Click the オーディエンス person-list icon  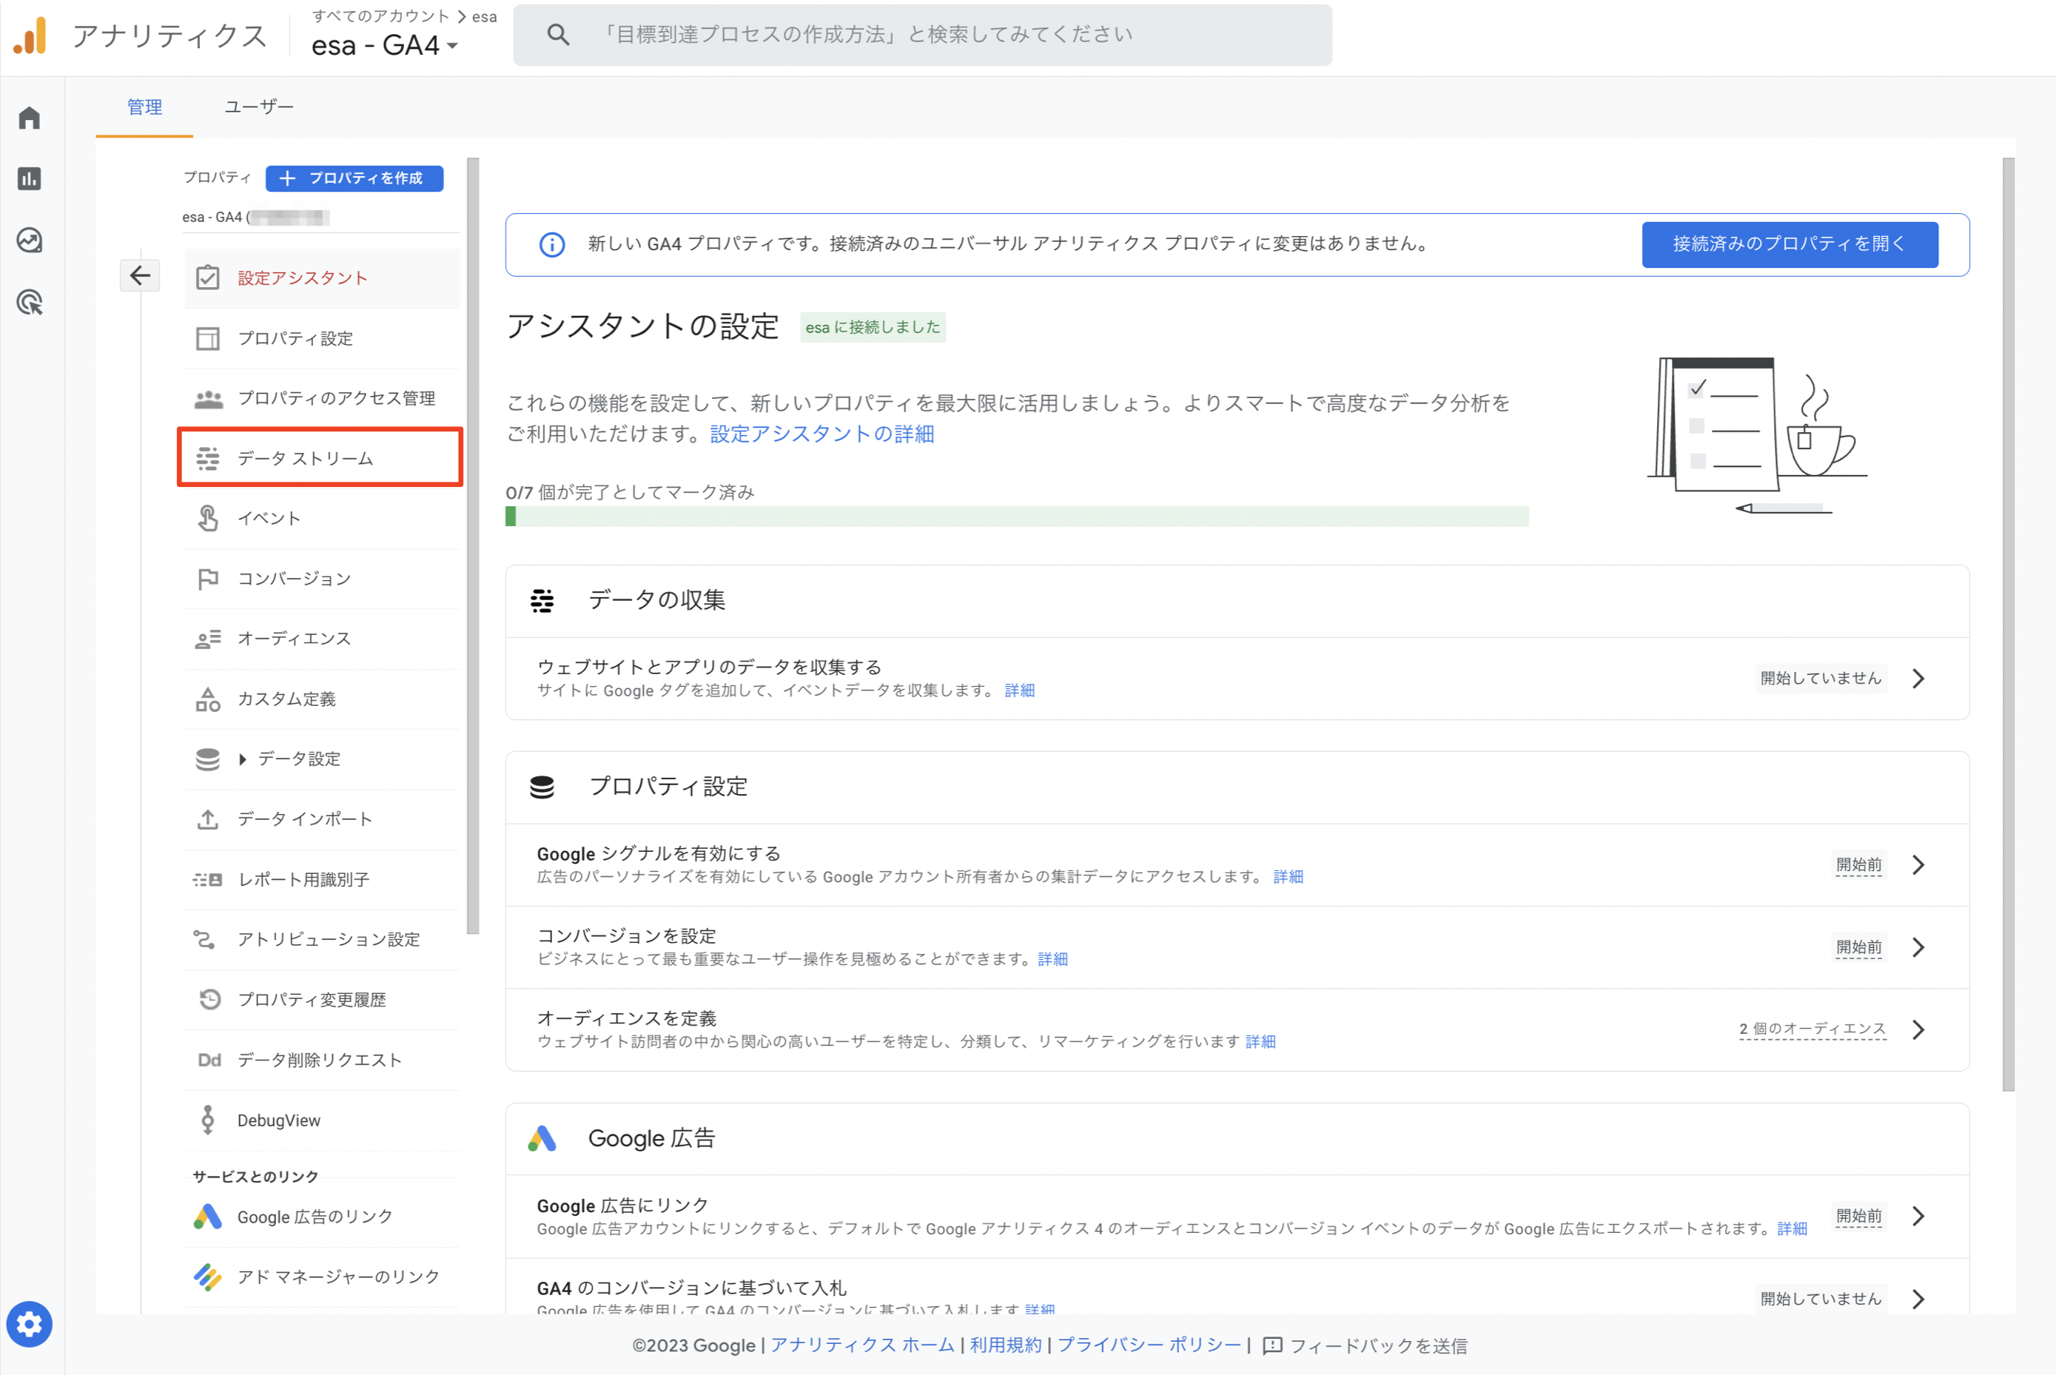coord(208,639)
